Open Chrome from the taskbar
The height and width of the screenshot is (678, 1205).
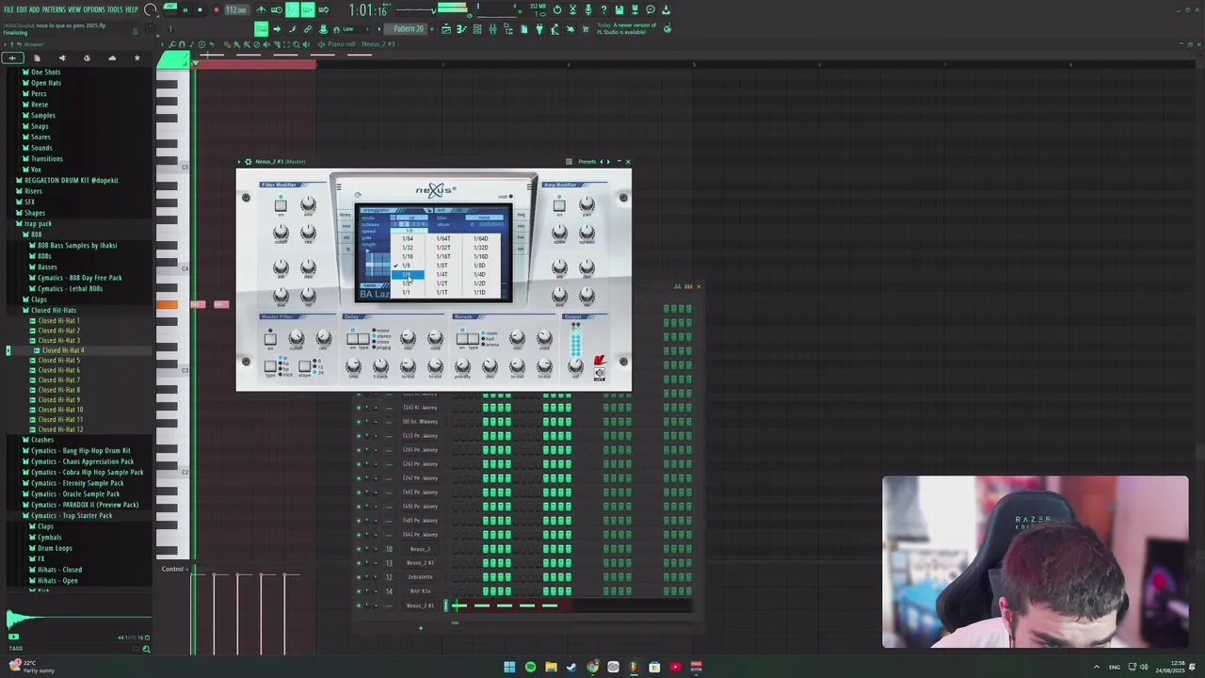pos(592,667)
